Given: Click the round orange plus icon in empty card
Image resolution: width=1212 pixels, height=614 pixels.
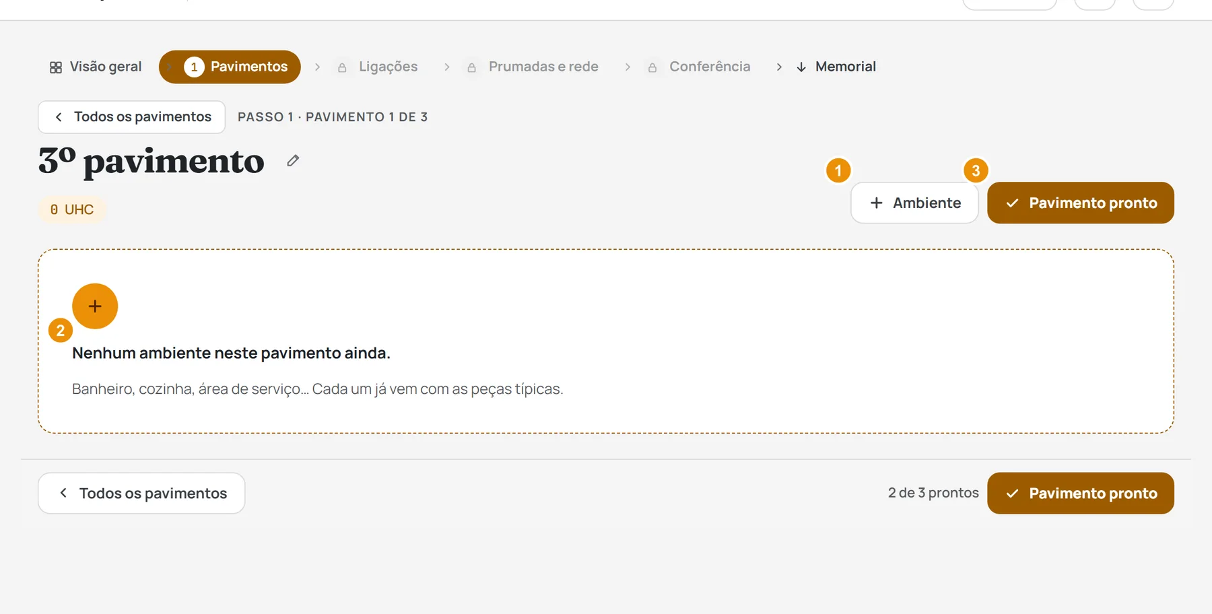Looking at the screenshot, I should [x=95, y=306].
